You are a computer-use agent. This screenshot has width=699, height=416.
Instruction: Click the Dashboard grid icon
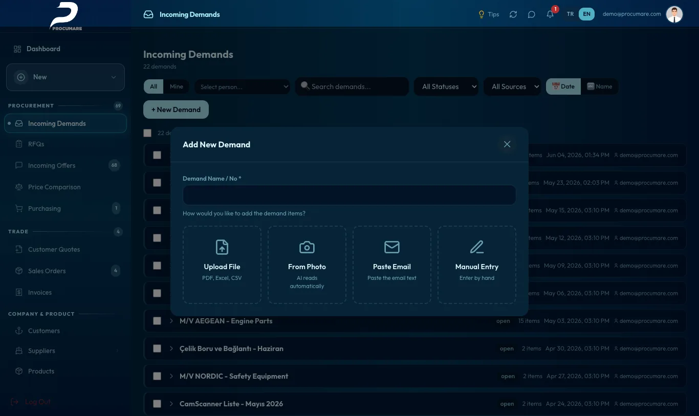(x=17, y=49)
